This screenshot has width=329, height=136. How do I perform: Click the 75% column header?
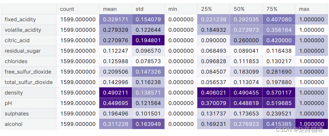tap(279, 9)
